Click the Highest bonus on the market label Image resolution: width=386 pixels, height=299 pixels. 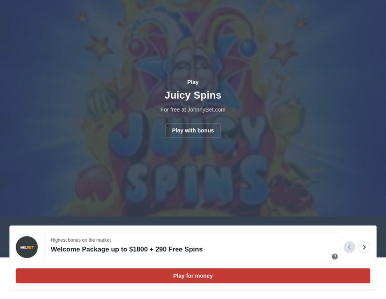point(80,240)
